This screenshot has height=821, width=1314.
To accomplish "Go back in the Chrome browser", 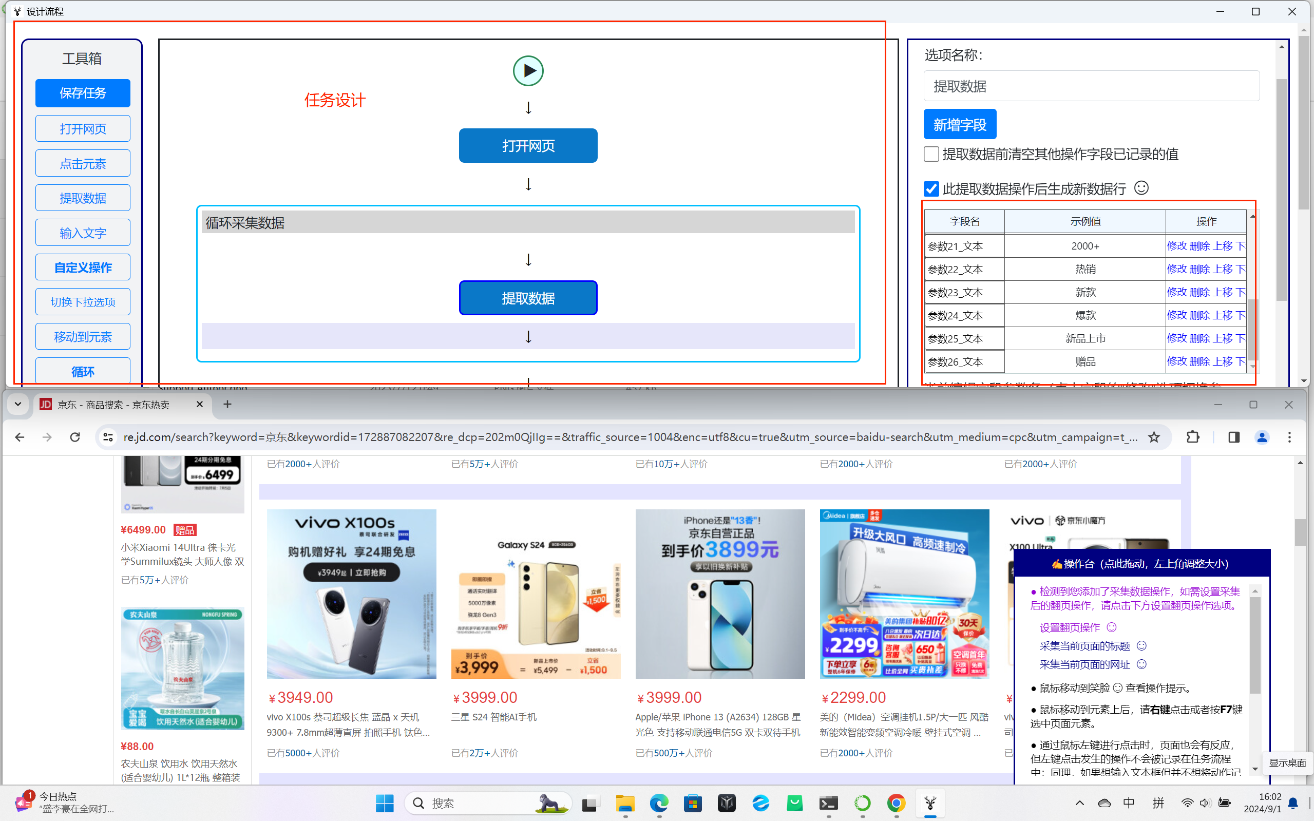I will click(20, 437).
